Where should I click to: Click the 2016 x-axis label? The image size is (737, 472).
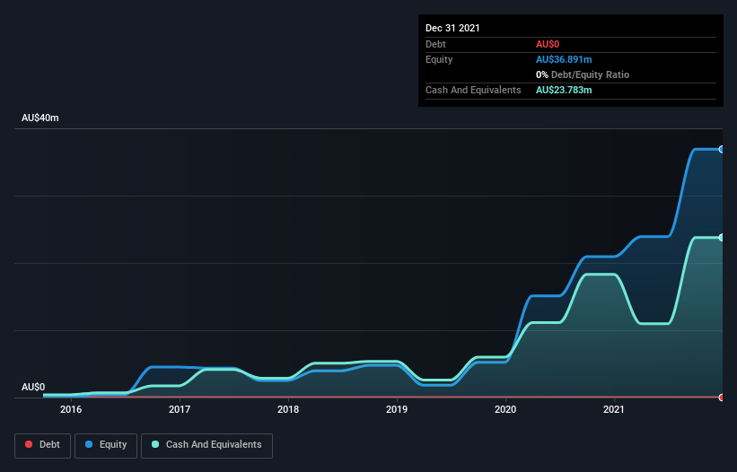click(71, 409)
